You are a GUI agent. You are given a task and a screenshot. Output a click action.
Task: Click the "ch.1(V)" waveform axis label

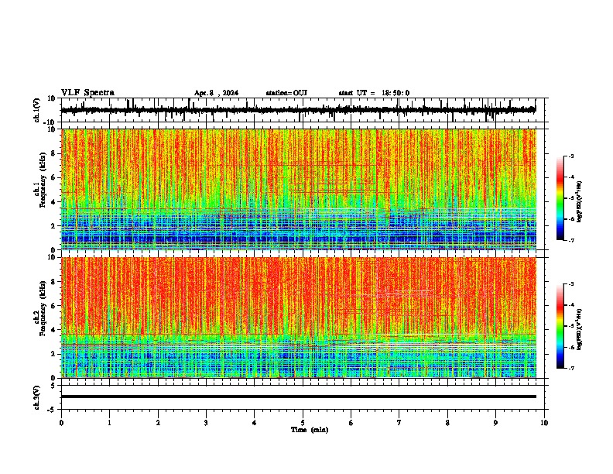pos(37,110)
